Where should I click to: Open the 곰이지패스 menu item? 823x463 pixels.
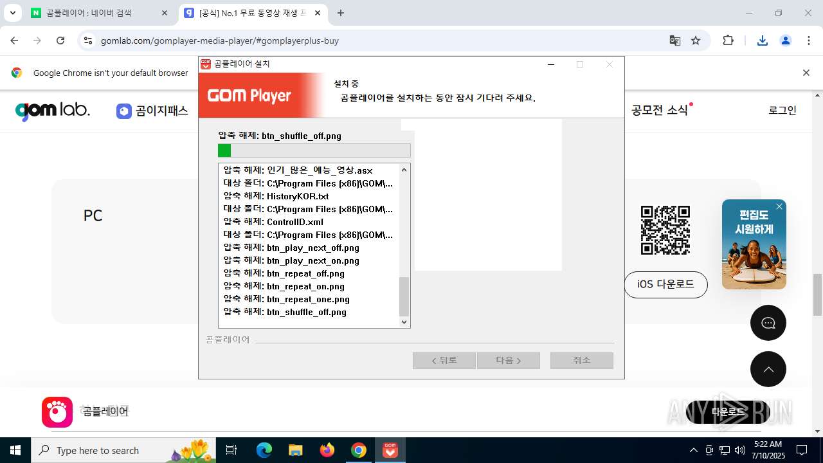coord(152,111)
